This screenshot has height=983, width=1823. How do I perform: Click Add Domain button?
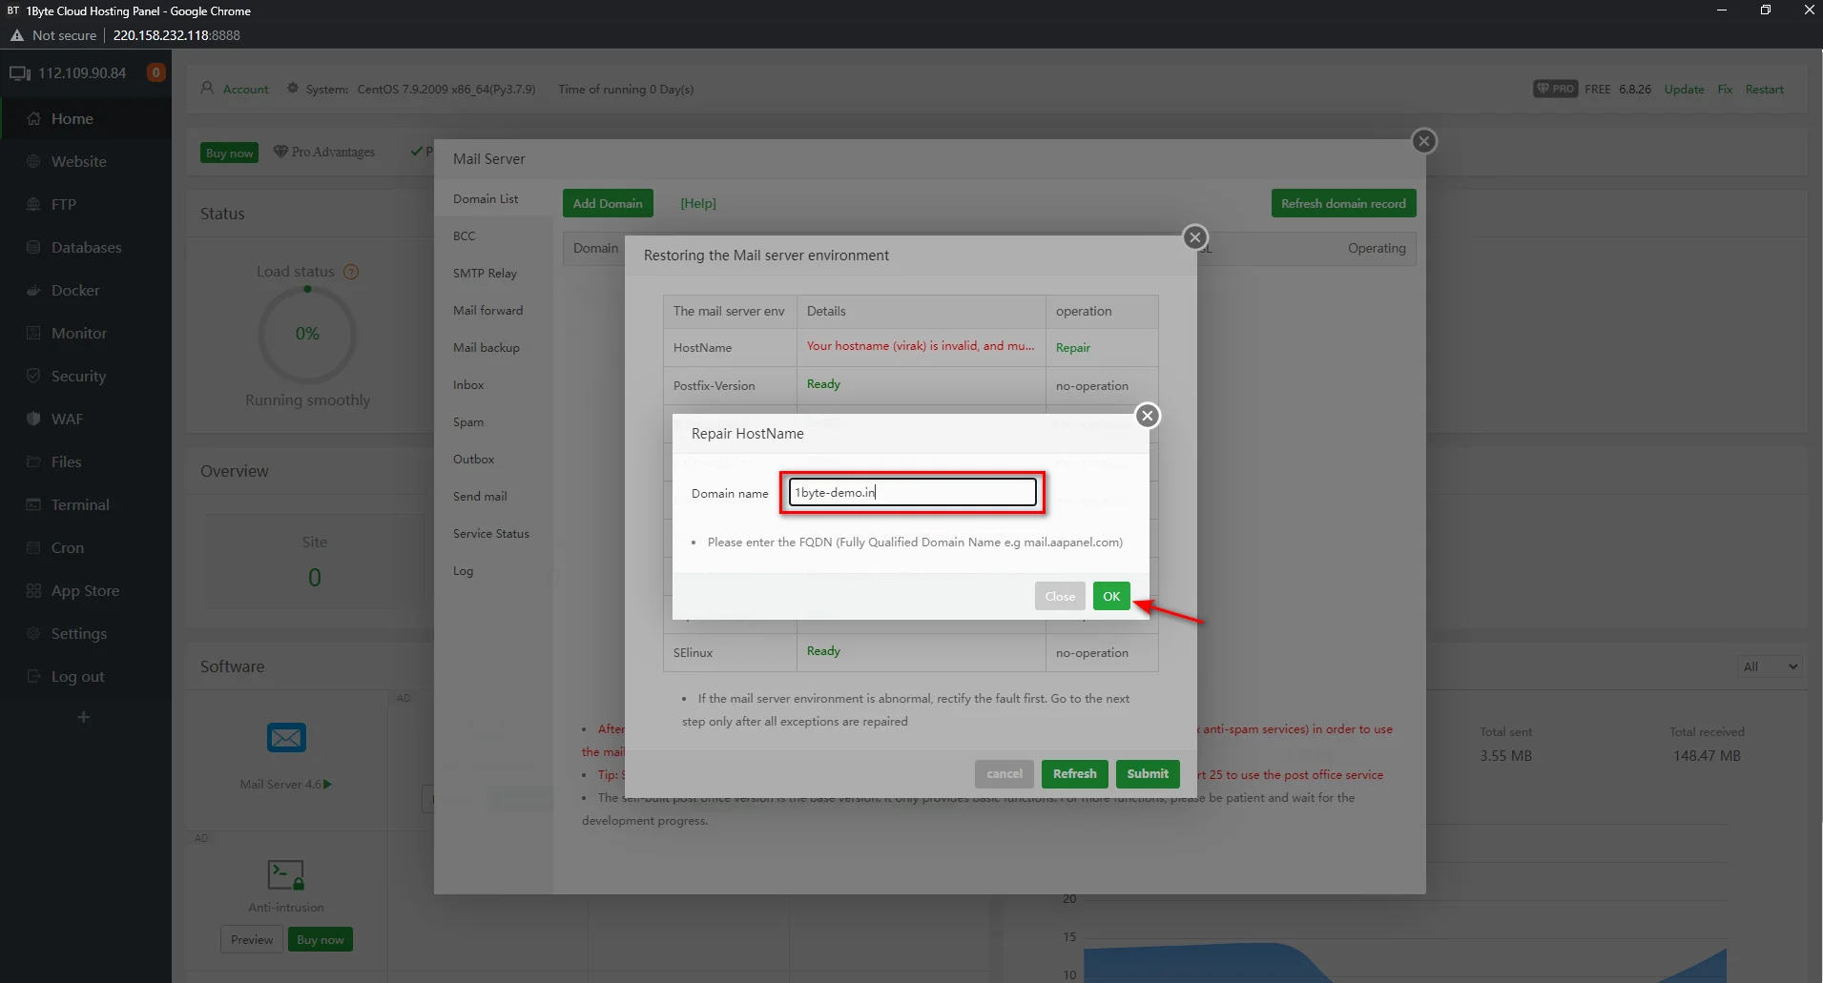tap(608, 203)
